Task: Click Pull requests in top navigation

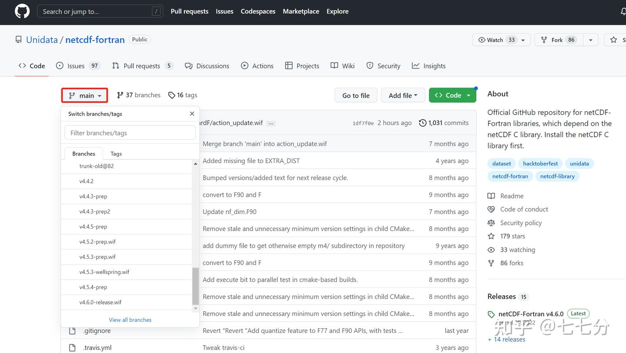Action: tap(190, 12)
